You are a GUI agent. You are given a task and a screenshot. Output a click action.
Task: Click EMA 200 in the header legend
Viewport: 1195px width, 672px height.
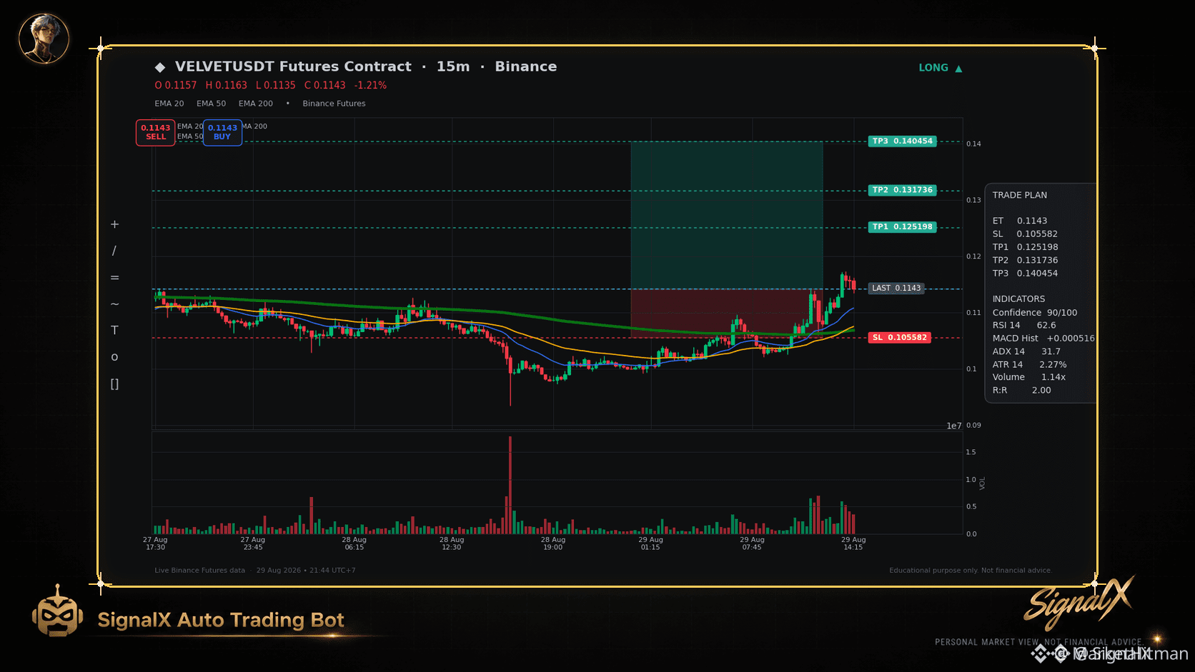[x=256, y=104]
